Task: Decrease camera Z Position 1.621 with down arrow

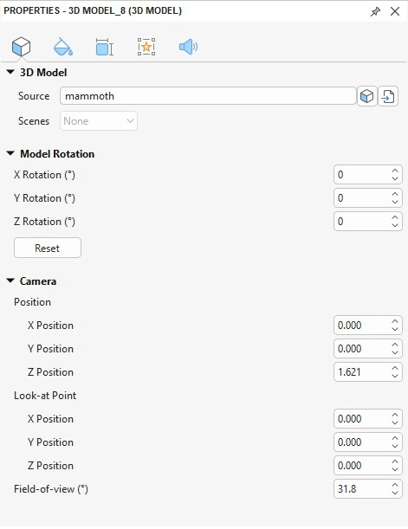Action: 395,376
